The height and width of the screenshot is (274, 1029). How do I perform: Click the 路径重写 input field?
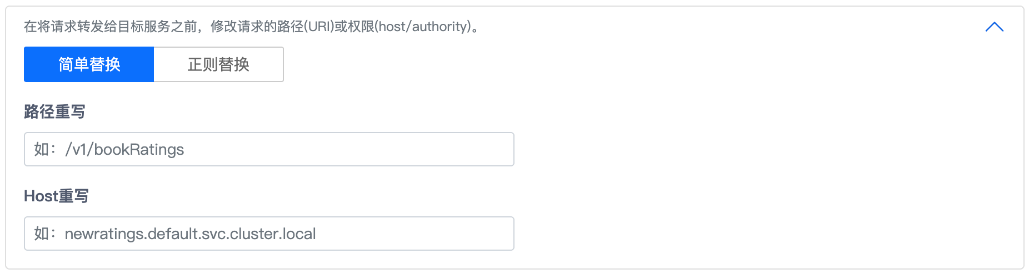click(269, 149)
